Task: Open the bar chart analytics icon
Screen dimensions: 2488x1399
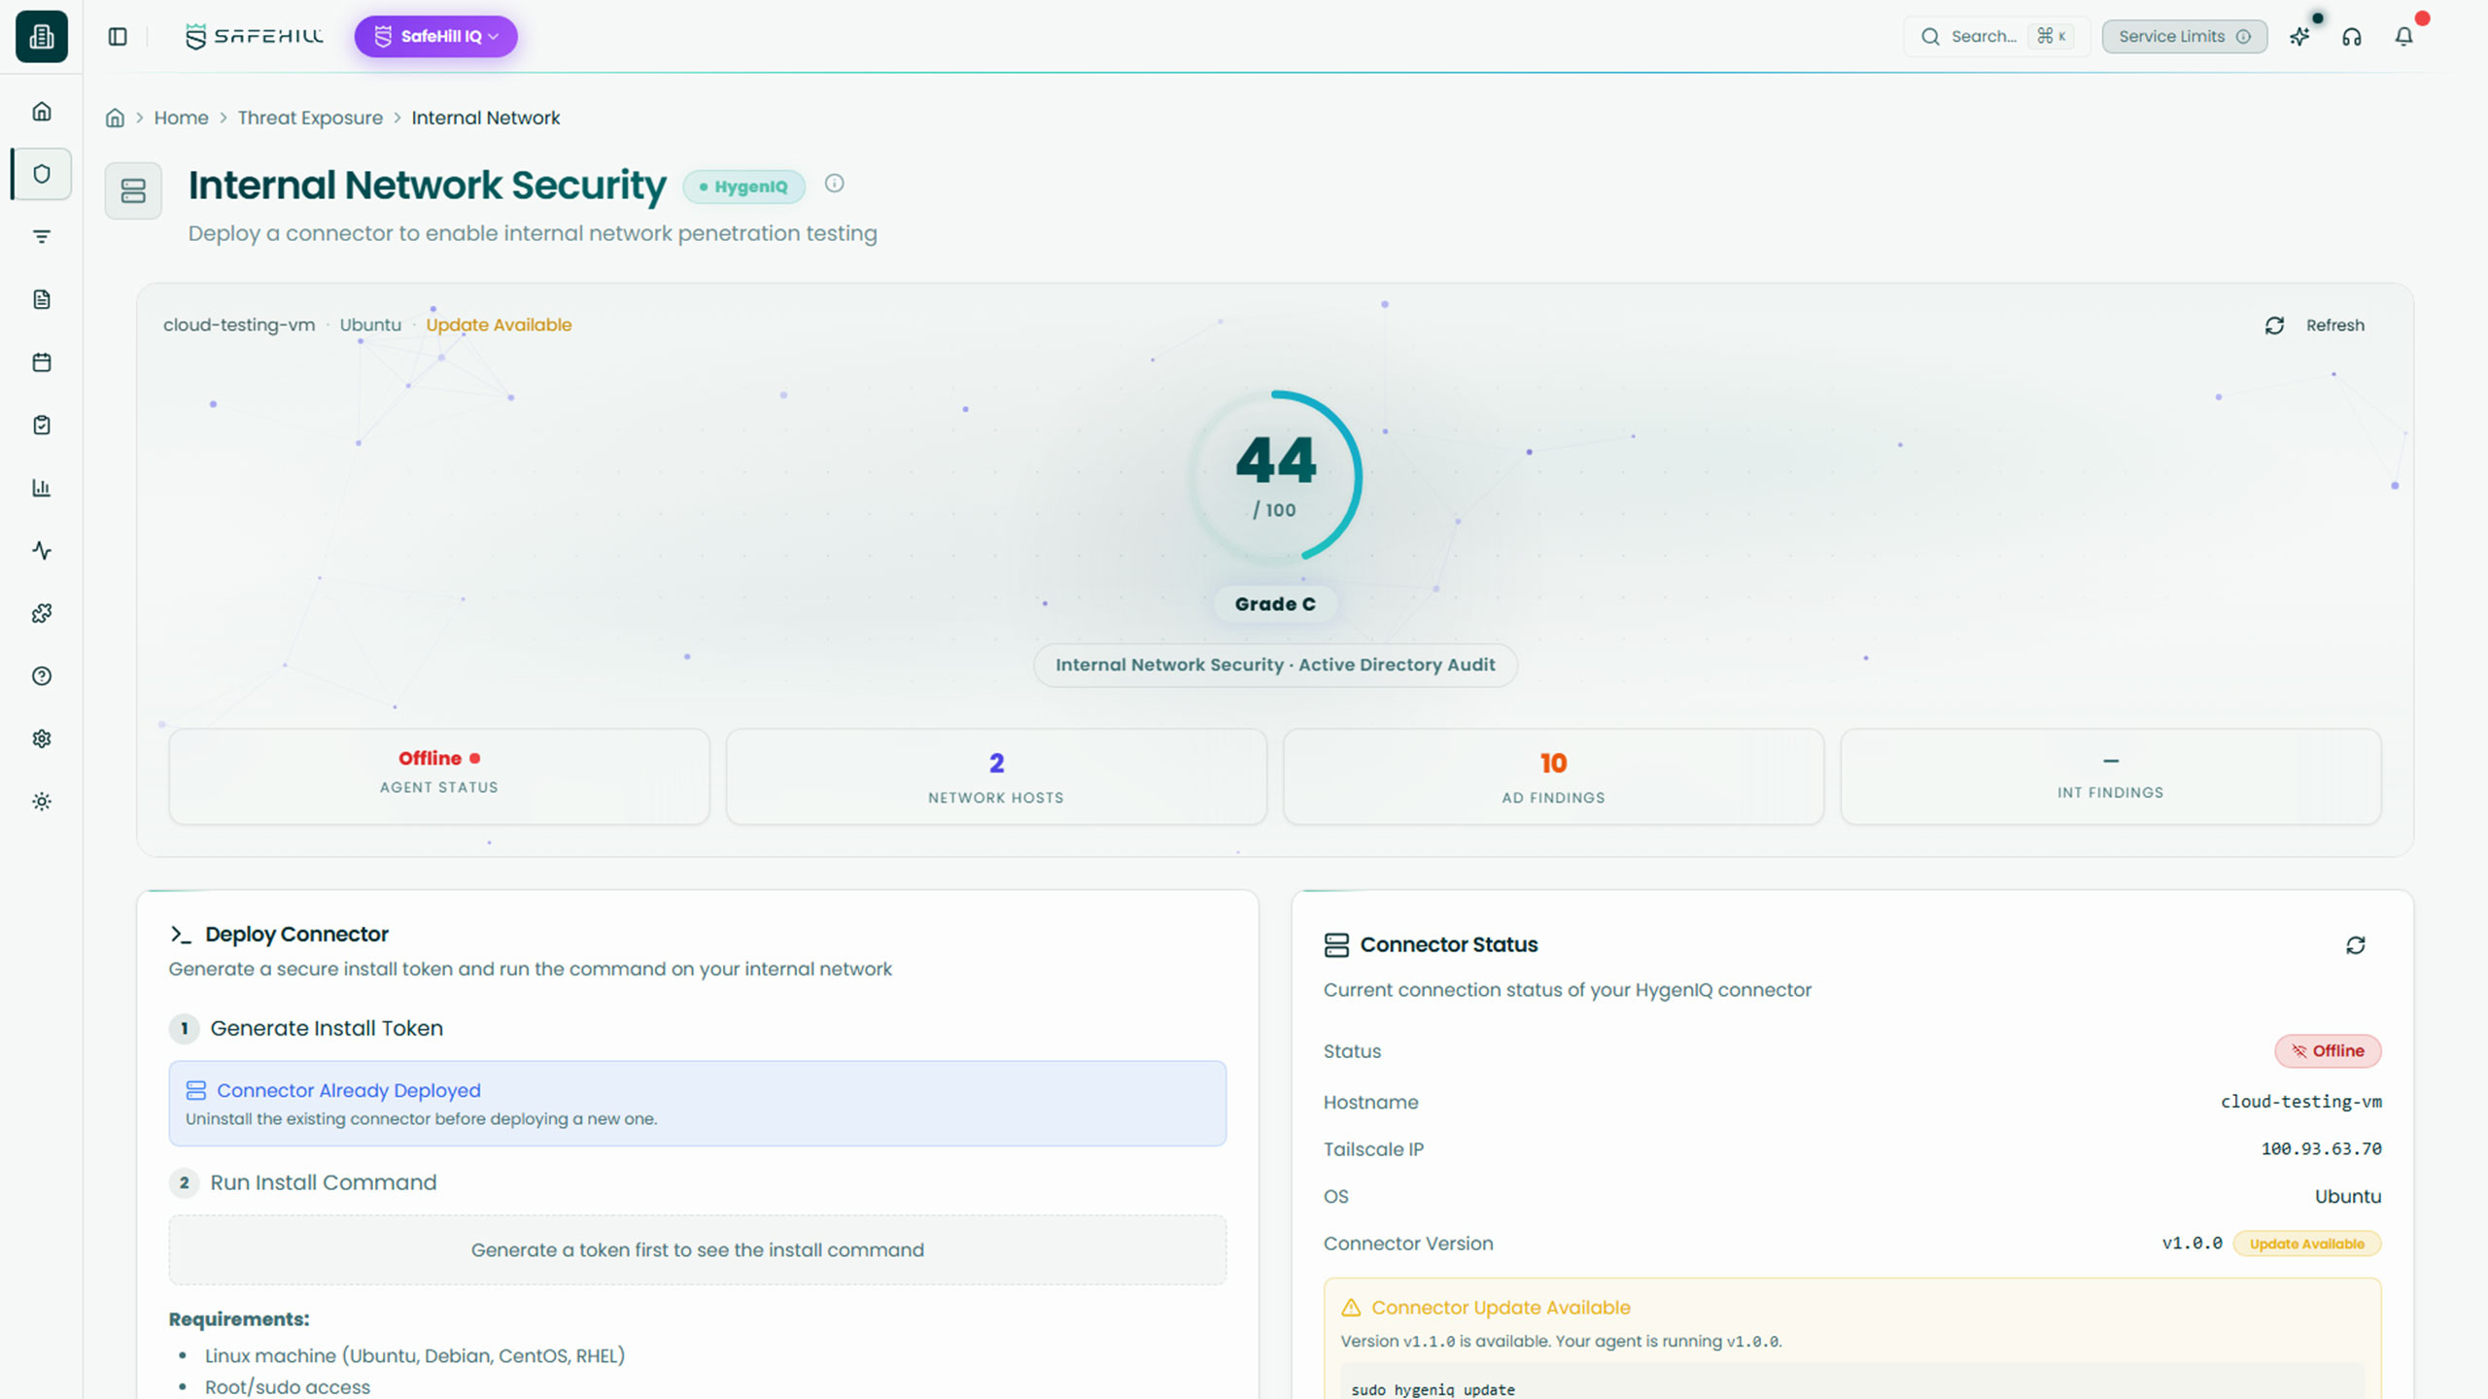Action: coord(41,488)
